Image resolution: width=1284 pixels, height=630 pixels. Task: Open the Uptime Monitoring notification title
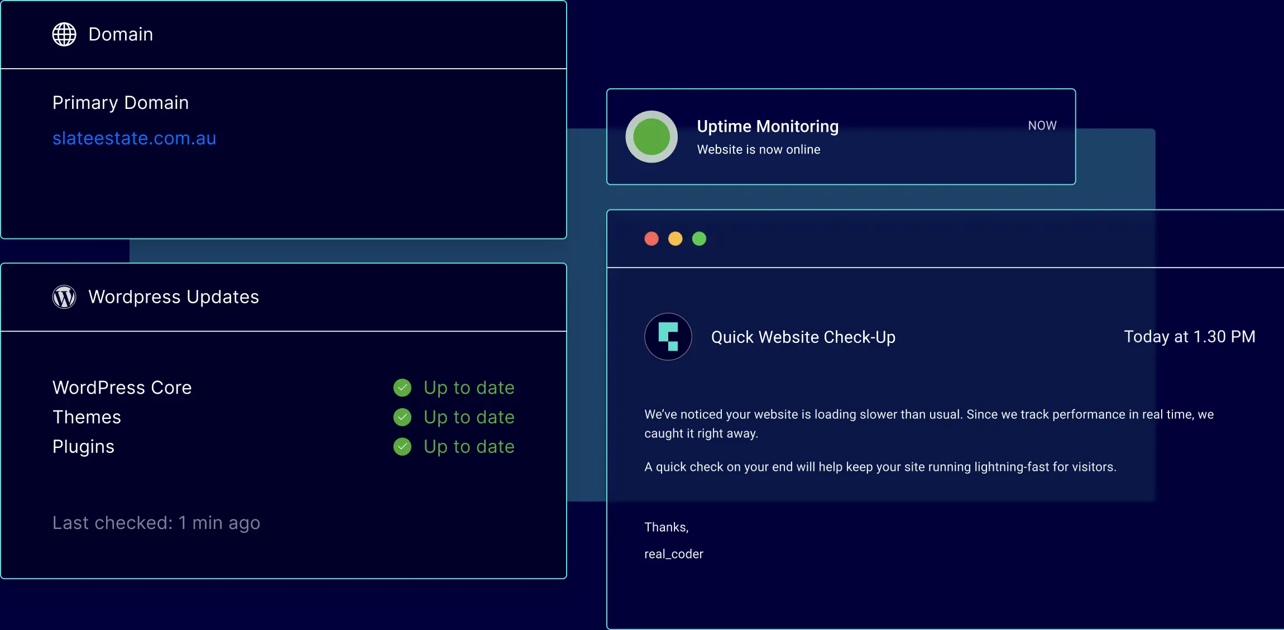(768, 127)
